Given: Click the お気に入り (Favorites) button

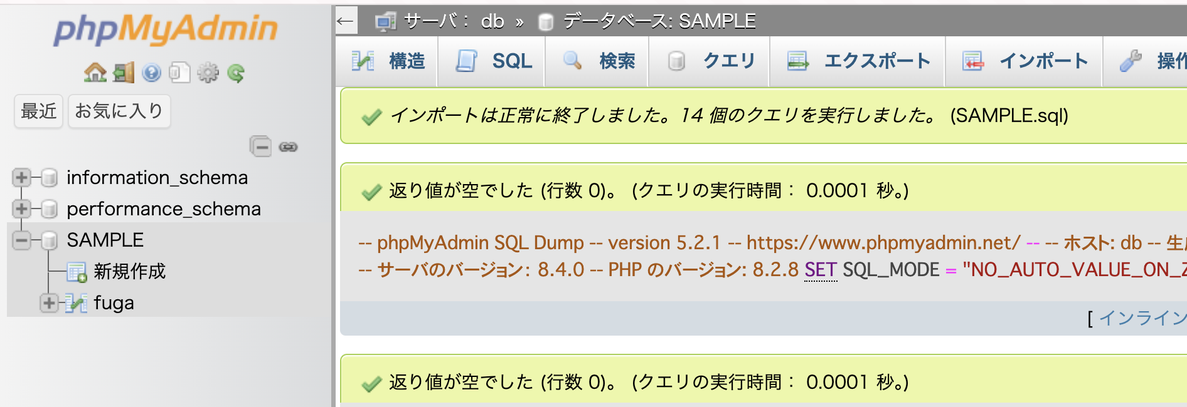Looking at the screenshot, I should 119,111.
